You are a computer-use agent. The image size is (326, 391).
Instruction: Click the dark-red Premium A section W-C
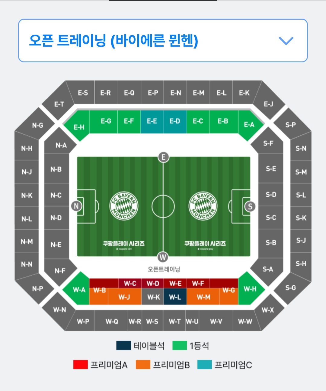(x=130, y=284)
